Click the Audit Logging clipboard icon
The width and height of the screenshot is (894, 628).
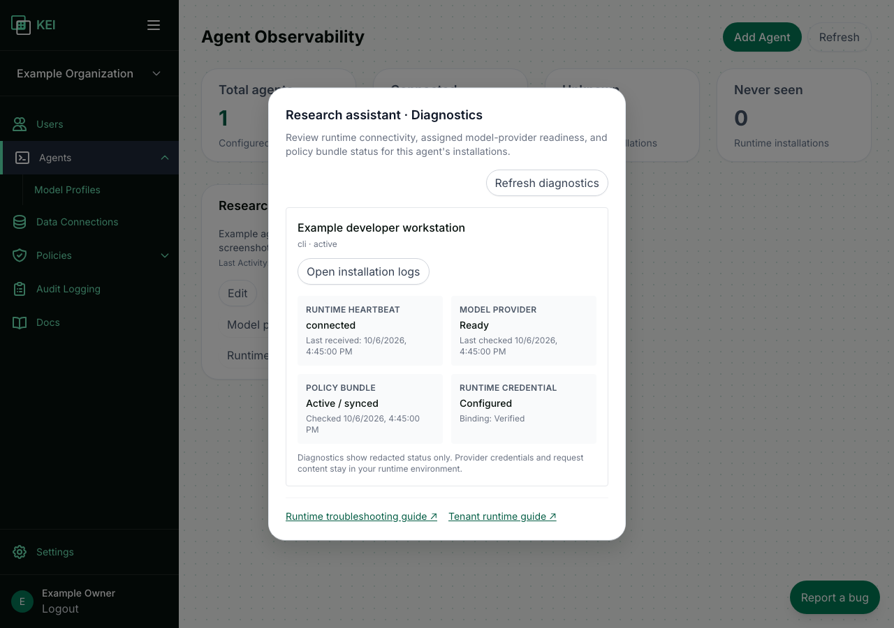click(x=20, y=289)
